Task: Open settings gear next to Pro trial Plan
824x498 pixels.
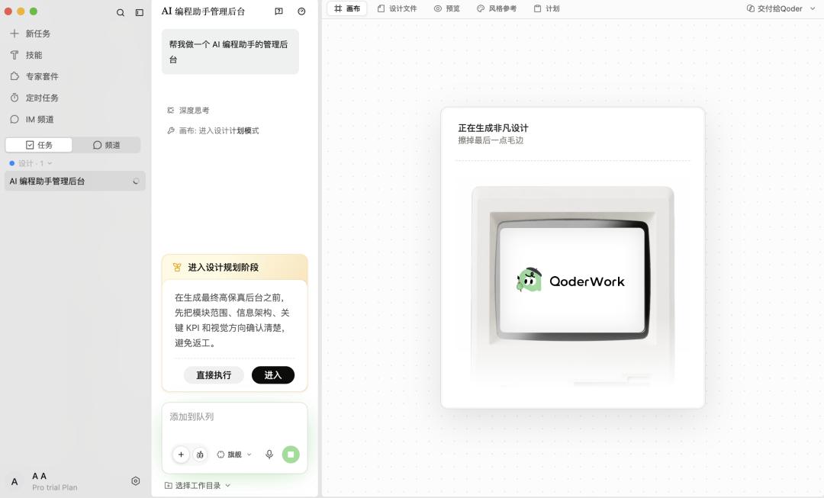Action: point(136,480)
